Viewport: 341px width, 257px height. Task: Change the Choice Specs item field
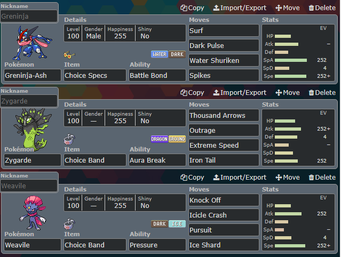tap(95, 75)
